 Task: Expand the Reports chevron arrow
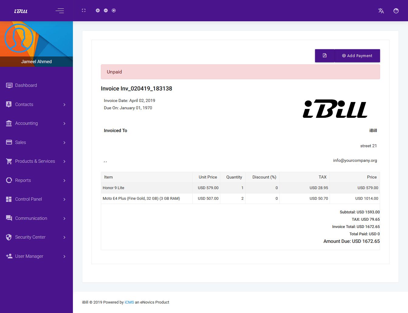click(x=64, y=181)
